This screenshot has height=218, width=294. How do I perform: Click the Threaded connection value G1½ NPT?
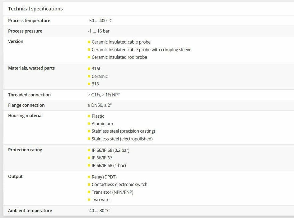104,95
